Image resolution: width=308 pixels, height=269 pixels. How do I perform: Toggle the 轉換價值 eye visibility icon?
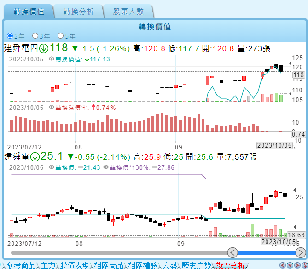tap(52, 59)
